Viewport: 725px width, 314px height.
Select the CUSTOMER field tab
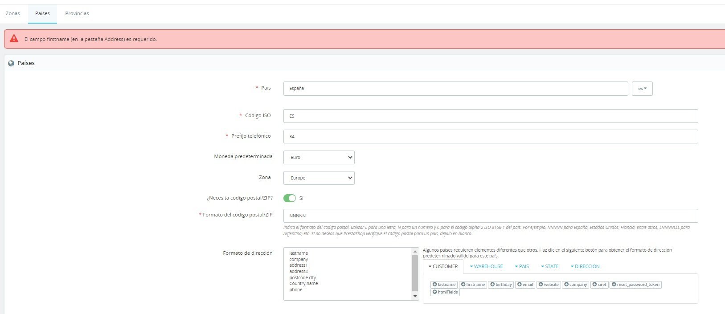(443, 266)
